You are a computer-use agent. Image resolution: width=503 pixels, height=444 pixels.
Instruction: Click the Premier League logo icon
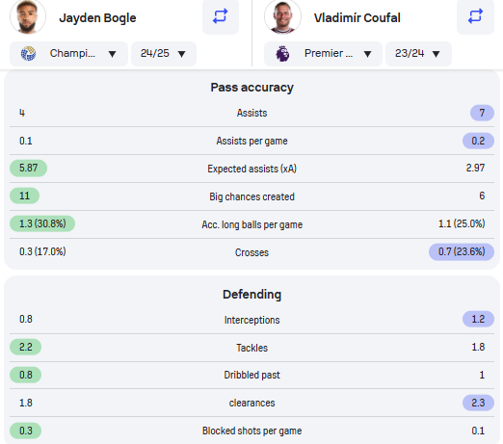coord(282,54)
